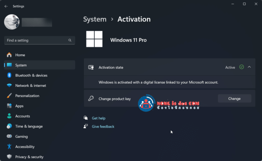Click the Get help icon

point(86,118)
